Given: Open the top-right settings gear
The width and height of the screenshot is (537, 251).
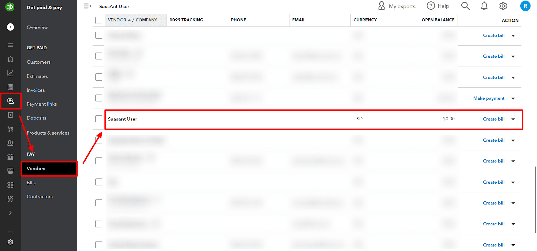Looking at the screenshot, I should pyautogui.click(x=503, y=6).
